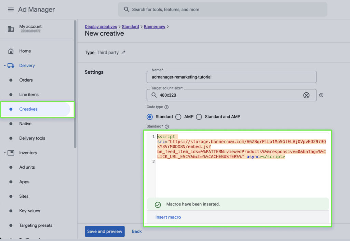Image resolution: width=350 pixels, height=241 pixels.
Task: Select the AMP code type radio
Action: pyautogui.click(x=178, y=117)
